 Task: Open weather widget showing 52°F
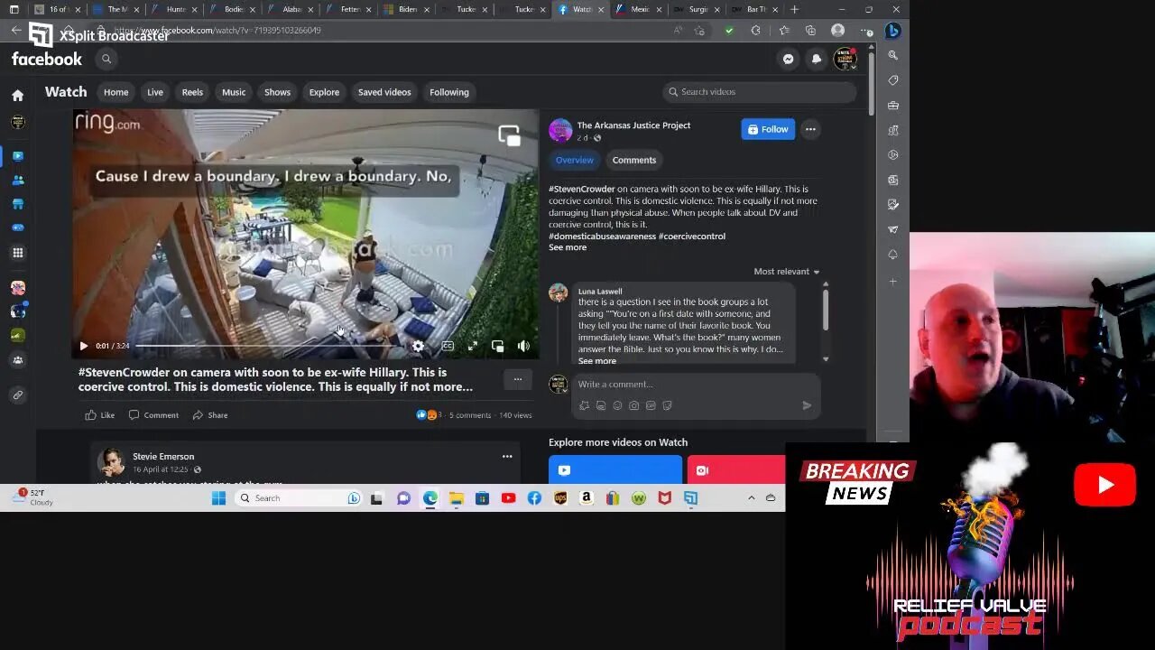[32, 497]
